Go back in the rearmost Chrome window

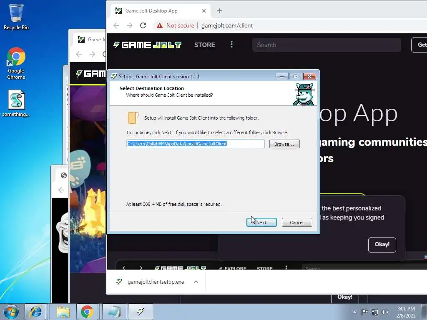tap(61, 190)
